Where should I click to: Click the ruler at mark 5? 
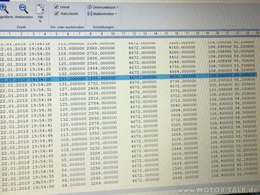pos(56,34)
